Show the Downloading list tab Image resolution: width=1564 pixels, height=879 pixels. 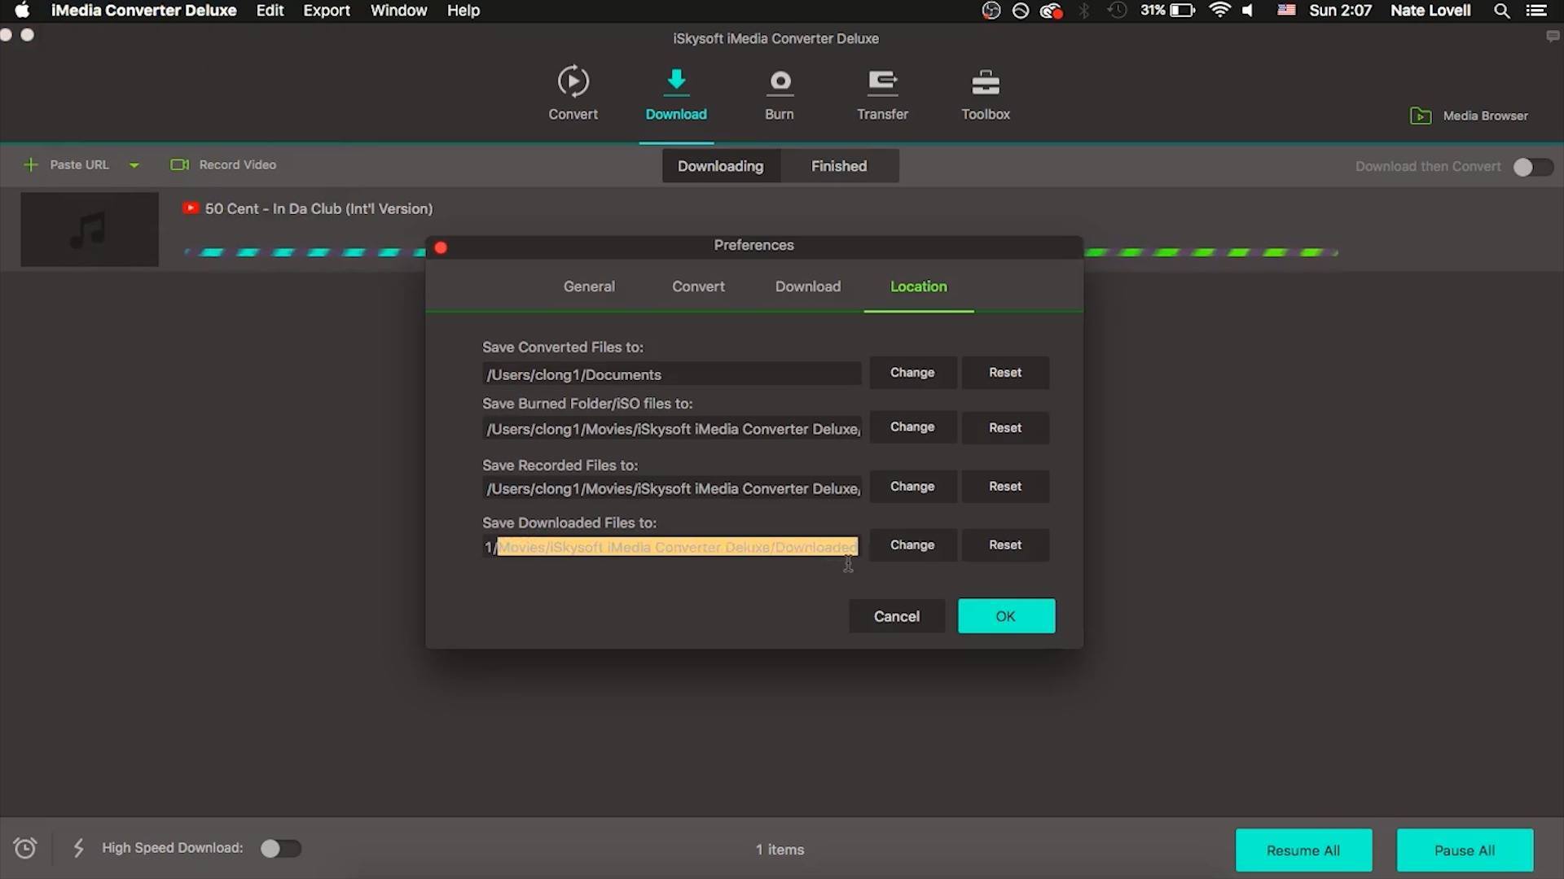pos(721,166)
